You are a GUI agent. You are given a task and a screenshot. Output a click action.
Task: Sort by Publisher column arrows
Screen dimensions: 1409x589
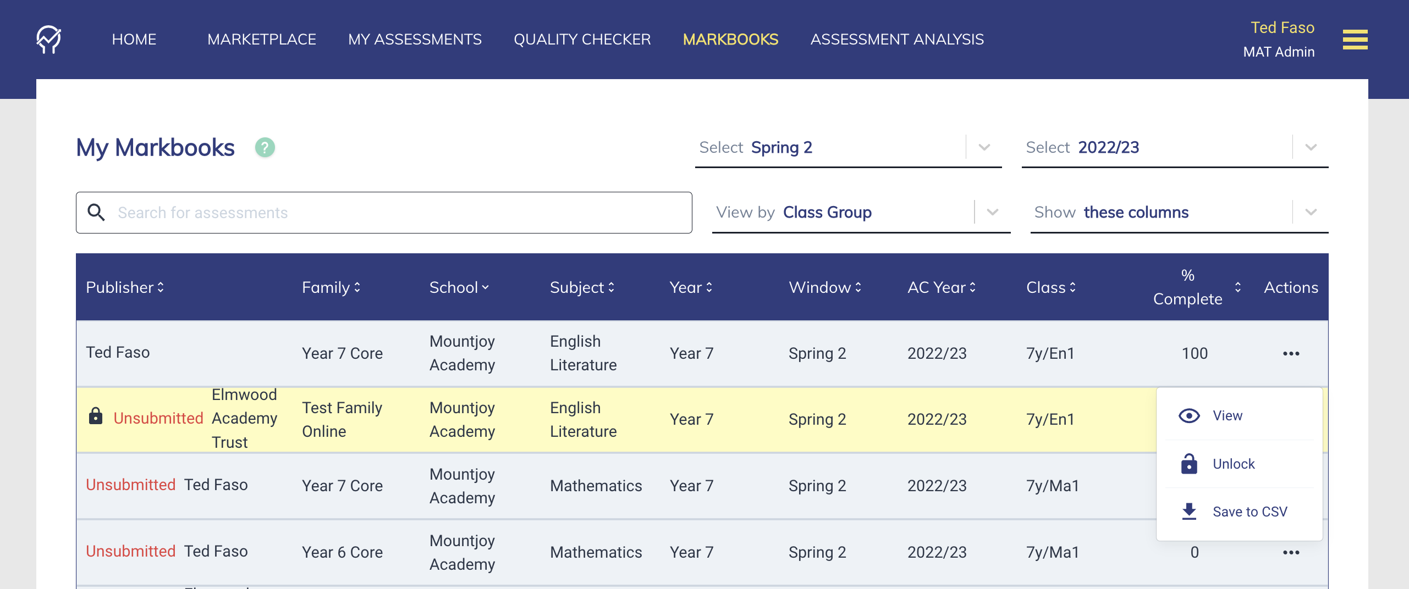(161, 287)
